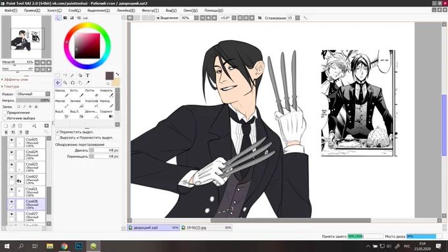Choose the Двоичн. binary pen tool

pos(92,114)
